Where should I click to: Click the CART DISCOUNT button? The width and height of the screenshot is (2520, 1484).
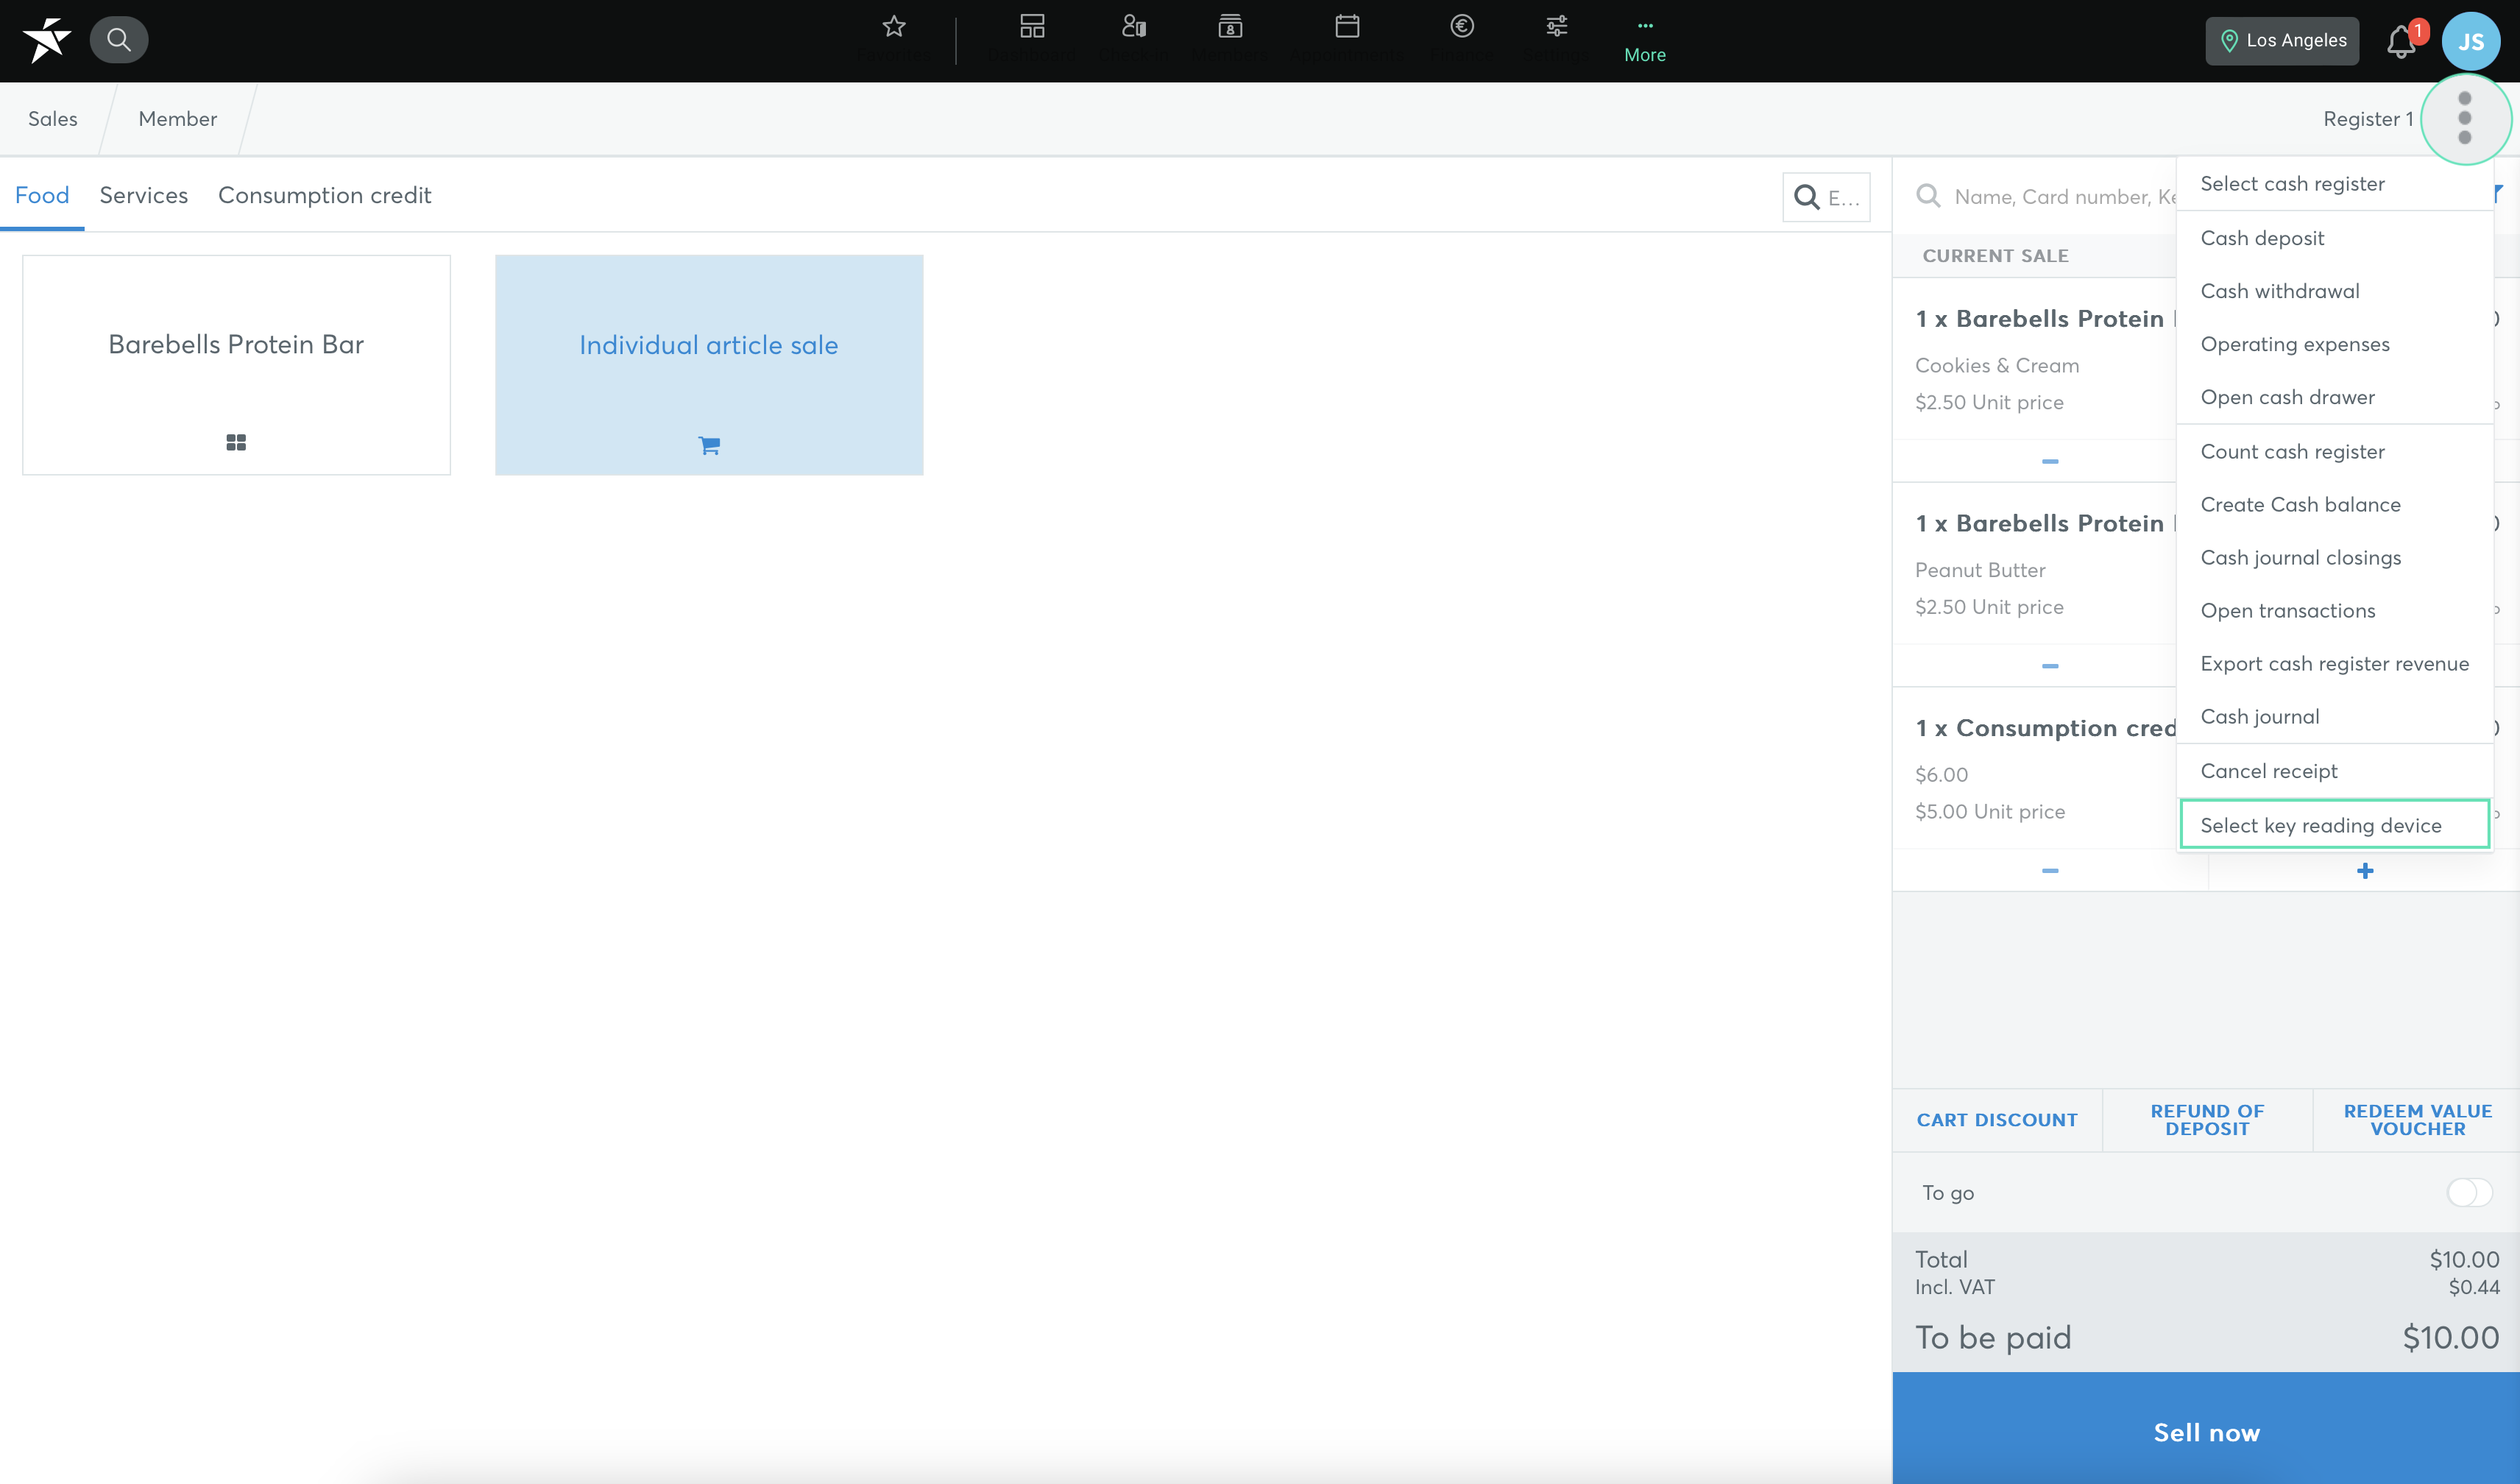1997,1120
